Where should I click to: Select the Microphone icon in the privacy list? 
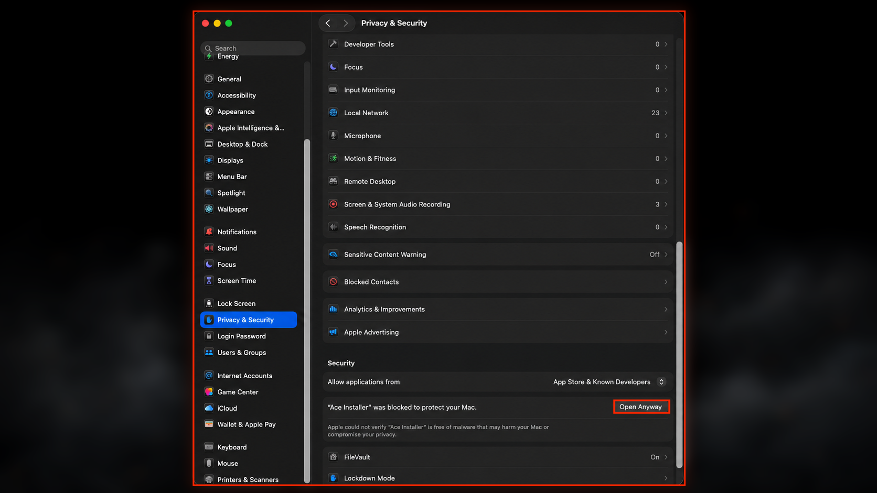tap(333, 136)
